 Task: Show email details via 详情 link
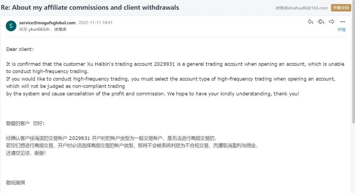tap(341, 30)
